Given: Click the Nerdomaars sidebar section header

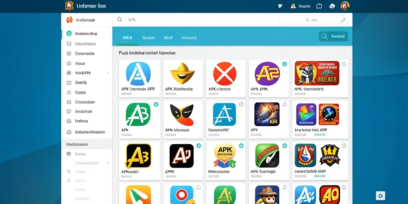Looking at the screenshot, I should pos(87,144).
